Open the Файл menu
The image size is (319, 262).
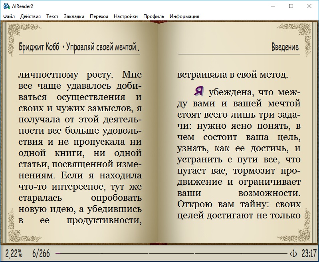(x=9, y=16)
